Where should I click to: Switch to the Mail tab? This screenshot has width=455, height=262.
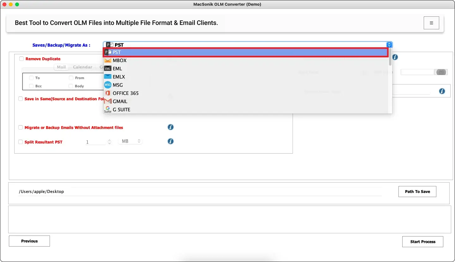coord(61,67)
